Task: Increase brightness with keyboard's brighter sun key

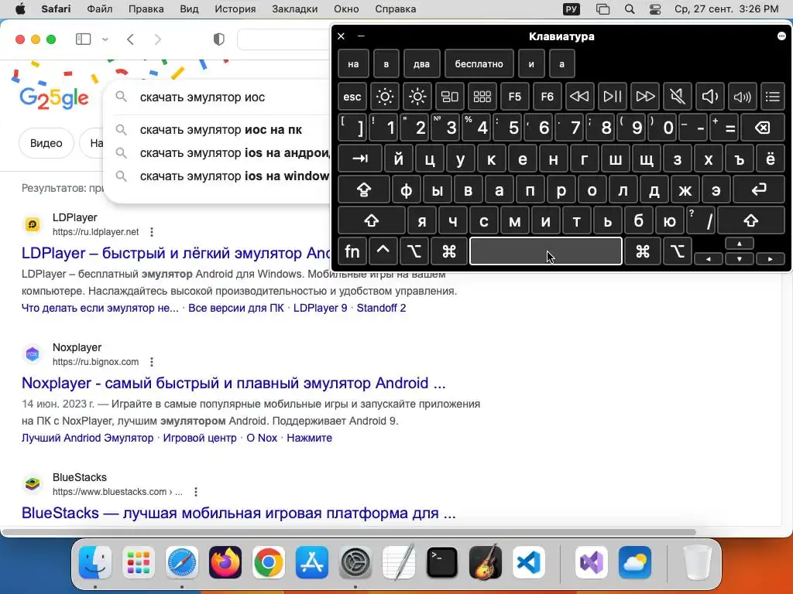Action: point(417,97)
